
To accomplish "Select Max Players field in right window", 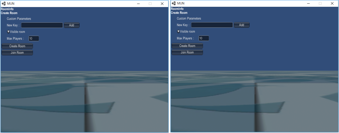I will pos(204,38).
